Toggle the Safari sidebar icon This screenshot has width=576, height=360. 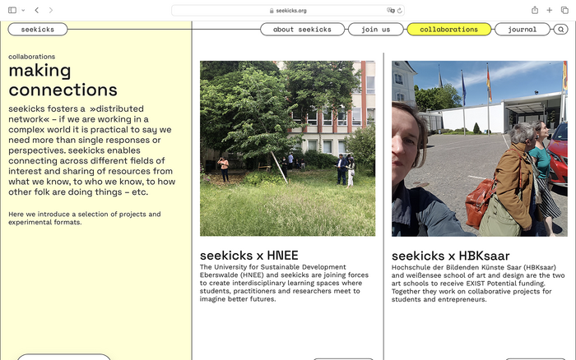[12, 11]
